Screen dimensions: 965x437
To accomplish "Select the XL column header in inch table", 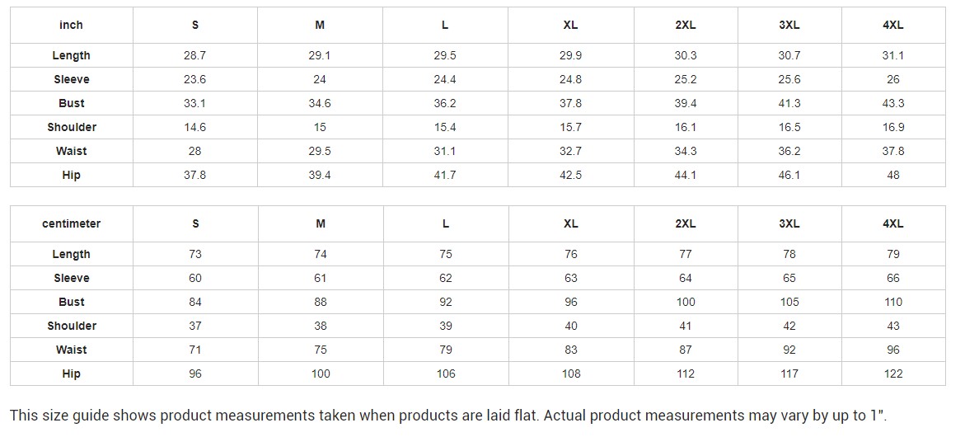I will [570, 25].
